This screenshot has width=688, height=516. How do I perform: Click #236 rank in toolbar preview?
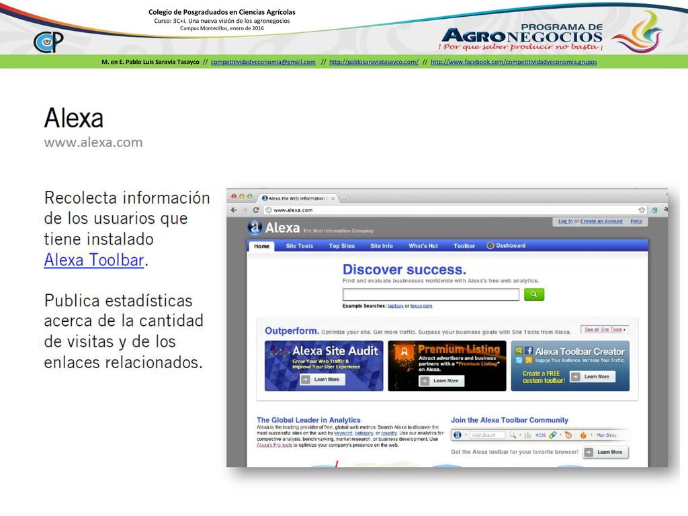coord(541,435)
